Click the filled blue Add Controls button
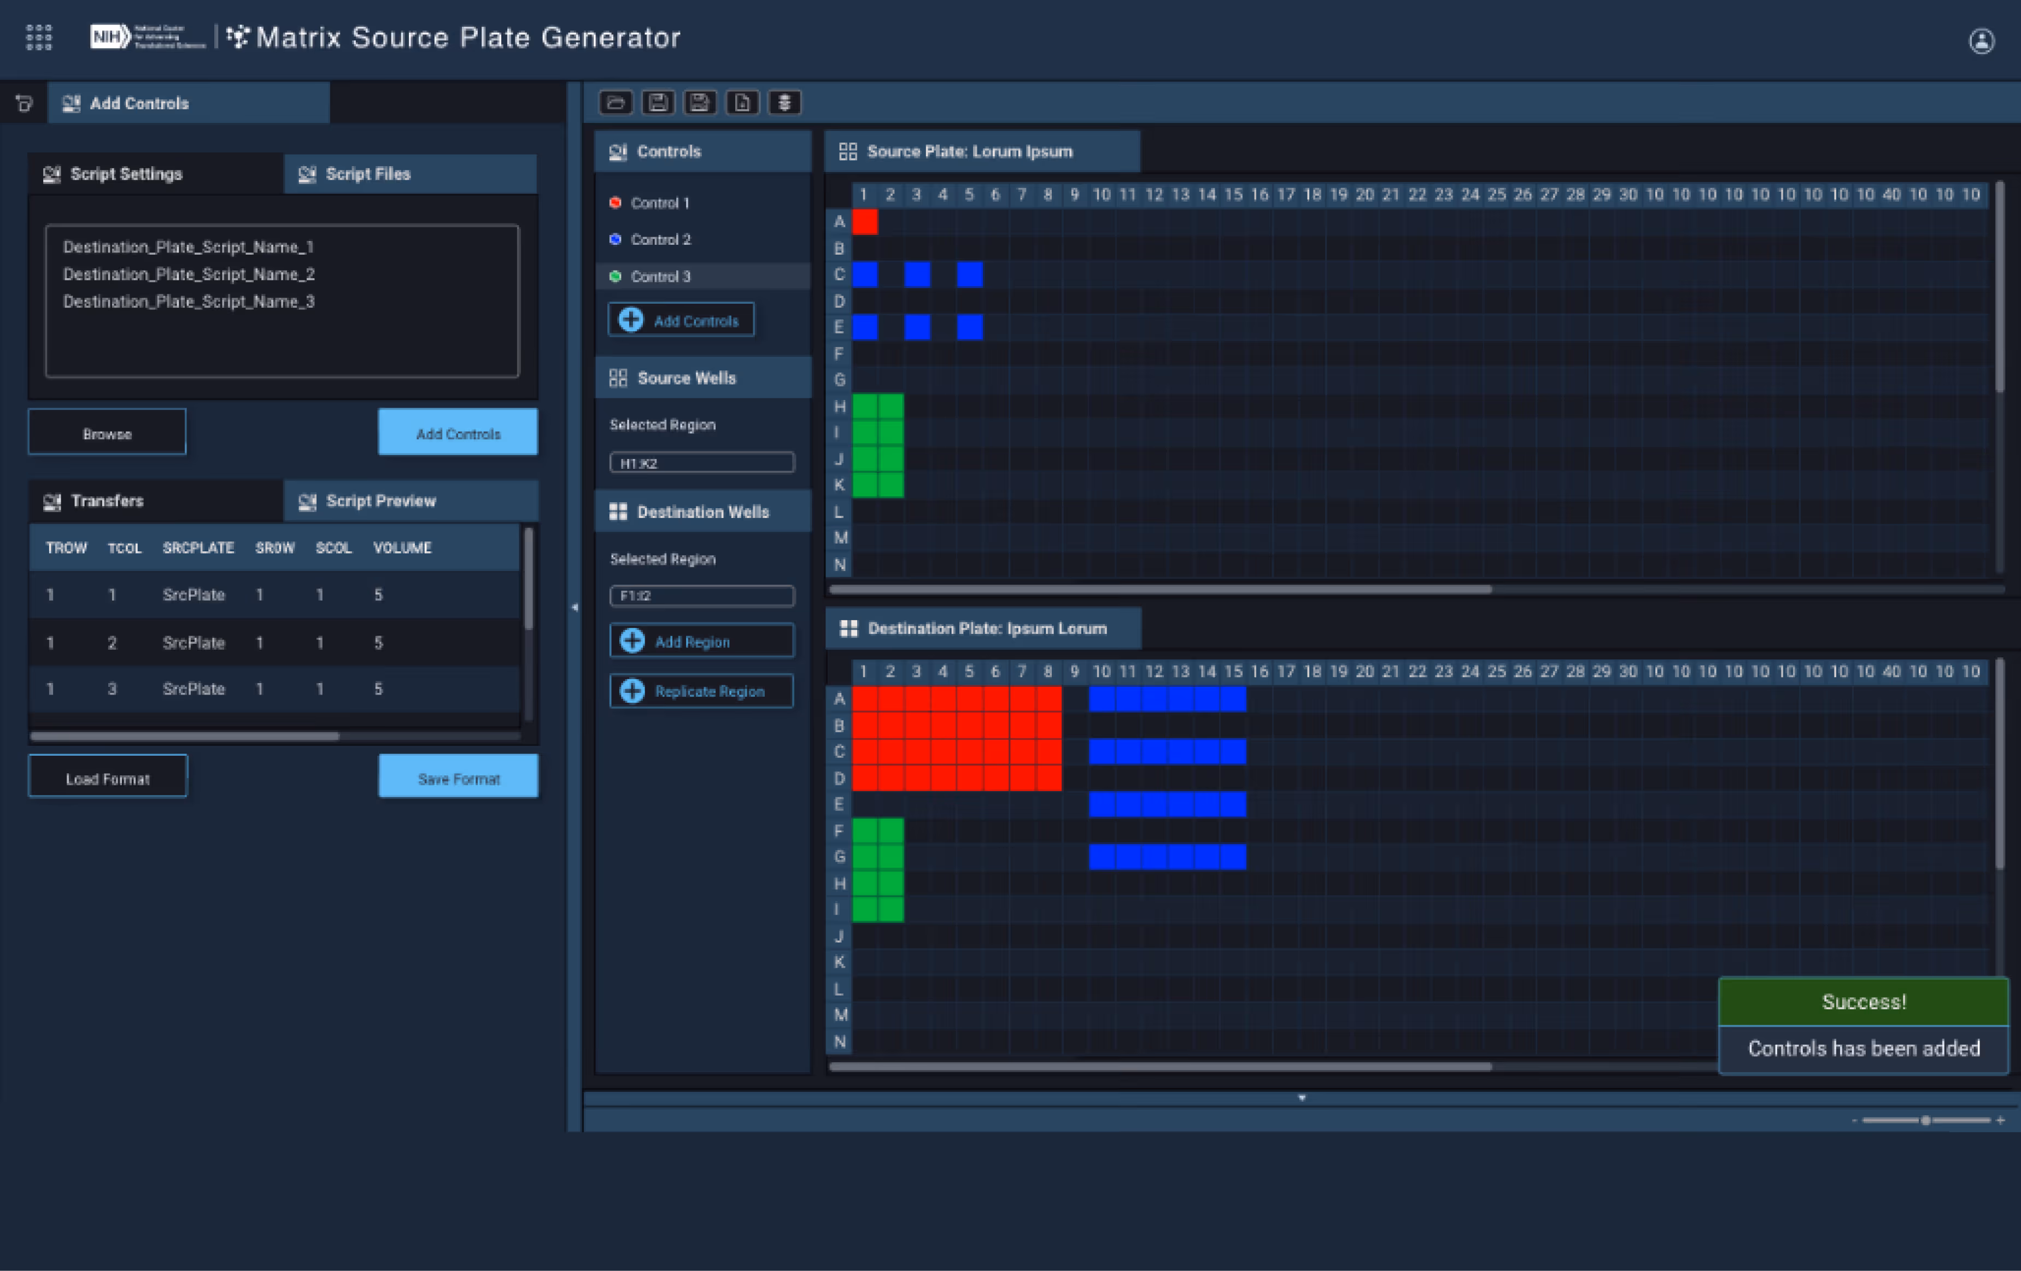The height and width of the screenshot is (1271, 2021). [458, 433]
